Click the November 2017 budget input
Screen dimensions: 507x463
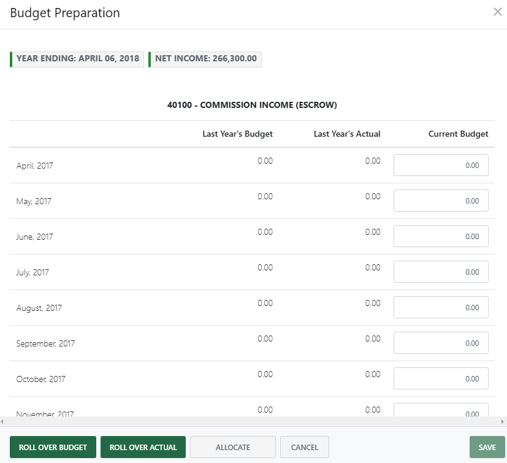click(x=440, y=412)
